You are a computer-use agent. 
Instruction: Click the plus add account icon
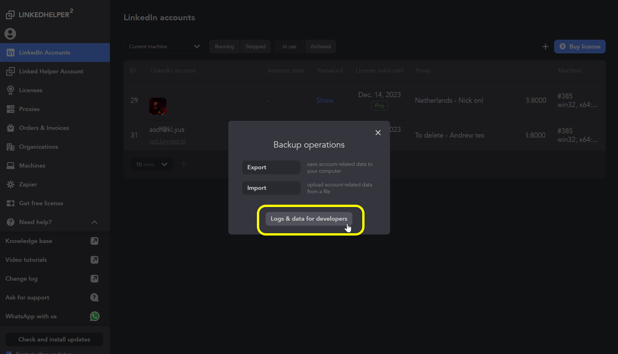pyautogui.click(x=545, y=47)
